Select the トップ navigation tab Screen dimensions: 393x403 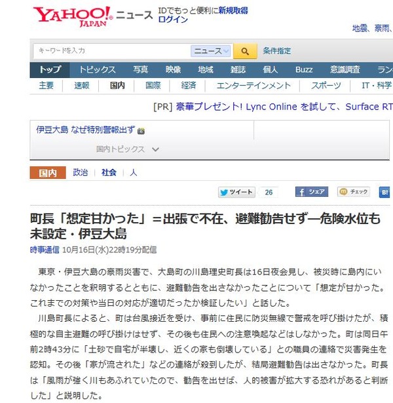(50, 69)
